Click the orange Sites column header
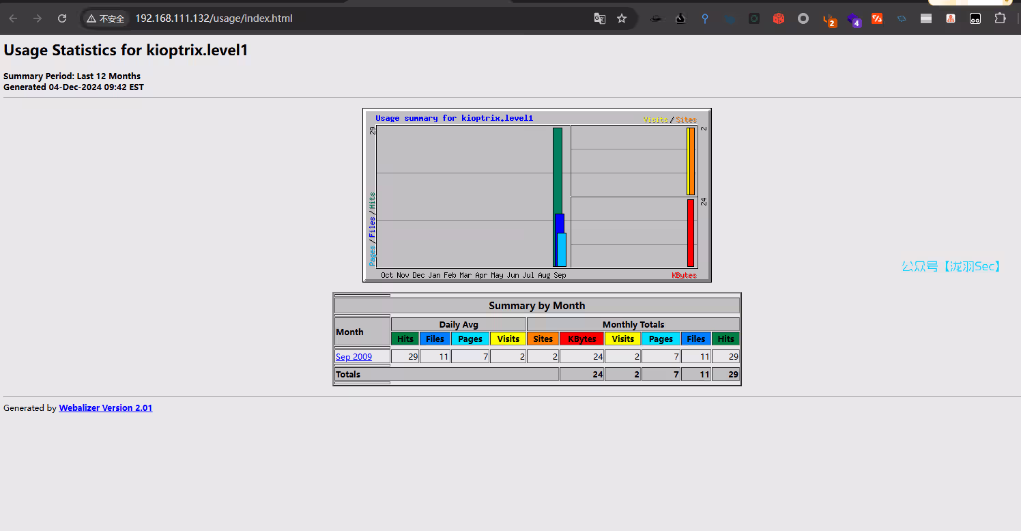The height and width of the screenshot is (531, 1021). click(543, 339)
